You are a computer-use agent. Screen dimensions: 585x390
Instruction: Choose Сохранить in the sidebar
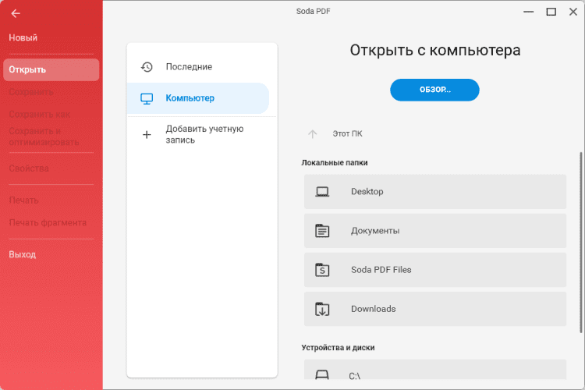[31, 92]
